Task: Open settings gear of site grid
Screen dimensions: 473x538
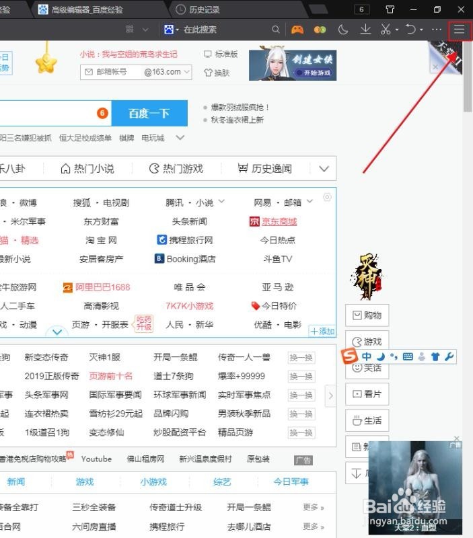Action: [x=327, y=197]
